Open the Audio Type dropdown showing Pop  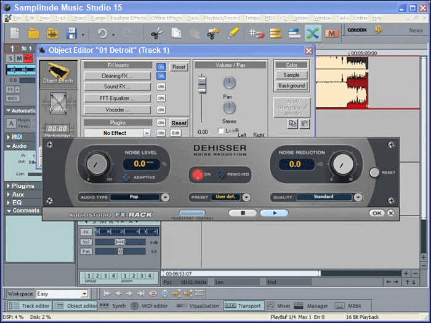[165, 197]
